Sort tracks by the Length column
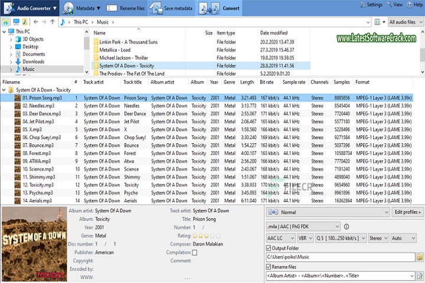 247,82
